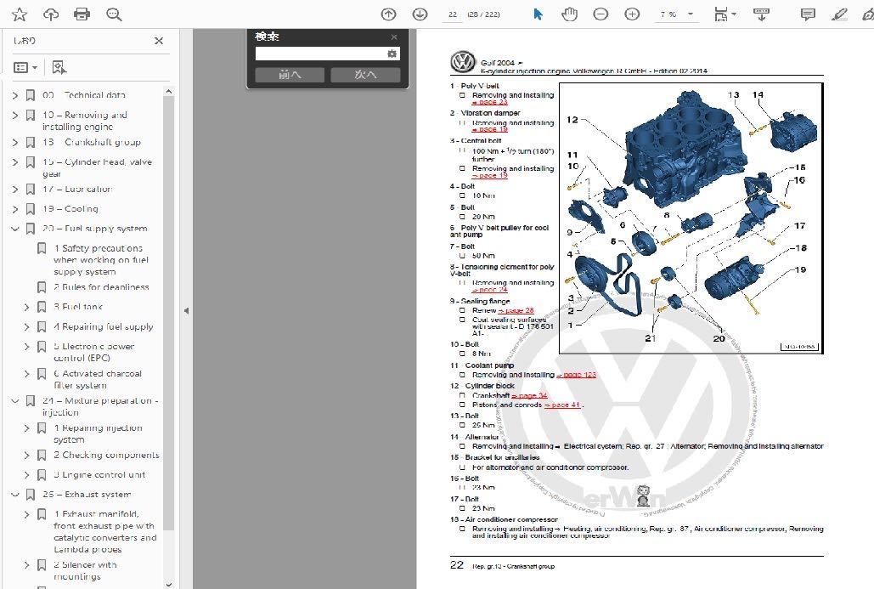Open 3 Engine control unit bookmark

[x=99, y=474]
